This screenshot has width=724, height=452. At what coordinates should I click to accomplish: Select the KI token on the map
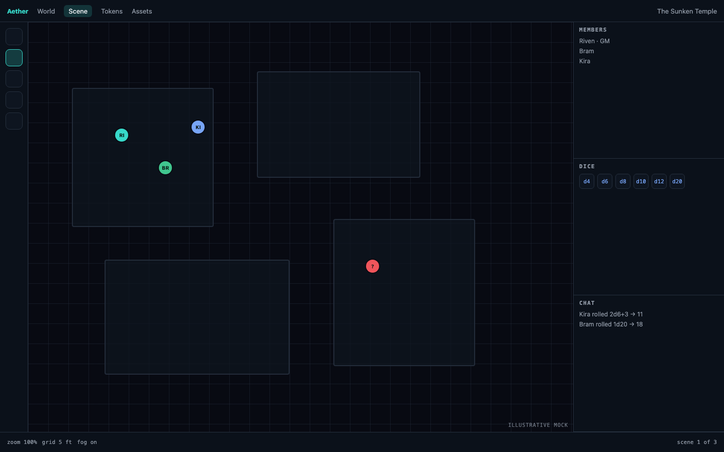coord(198,127)
